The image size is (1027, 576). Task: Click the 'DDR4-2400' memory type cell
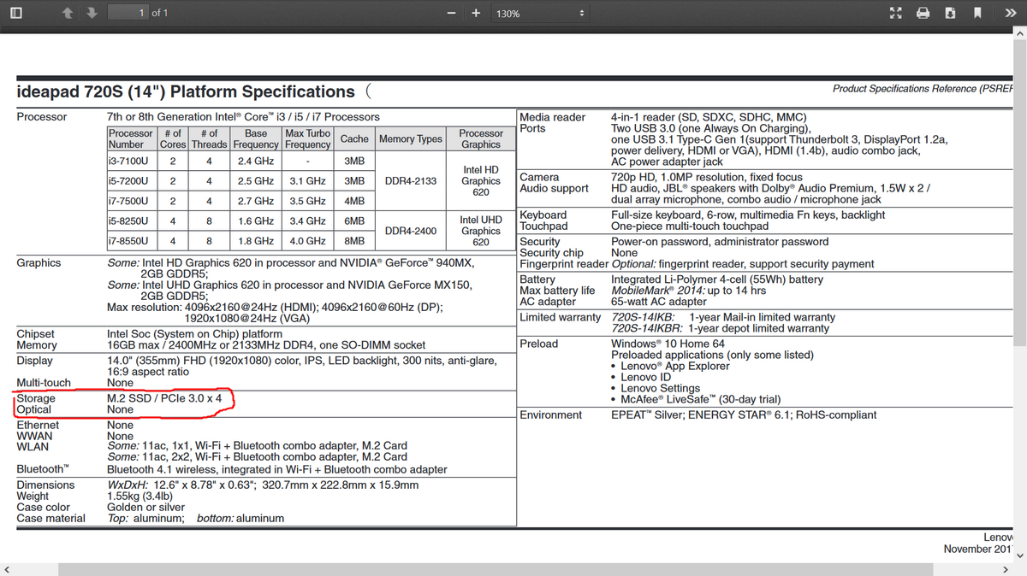(x=411, y=231)
